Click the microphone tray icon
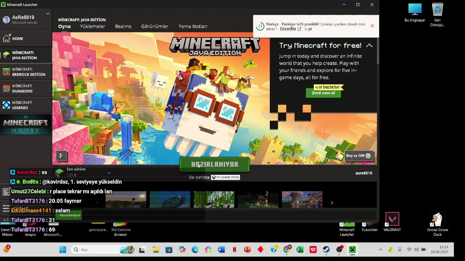This screenshot has height=261, width=465. (400, 249)
